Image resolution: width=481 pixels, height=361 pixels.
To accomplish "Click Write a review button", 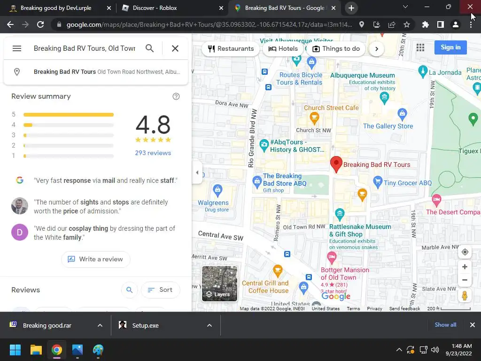I will pyautogui.click(x=96, y=259).
